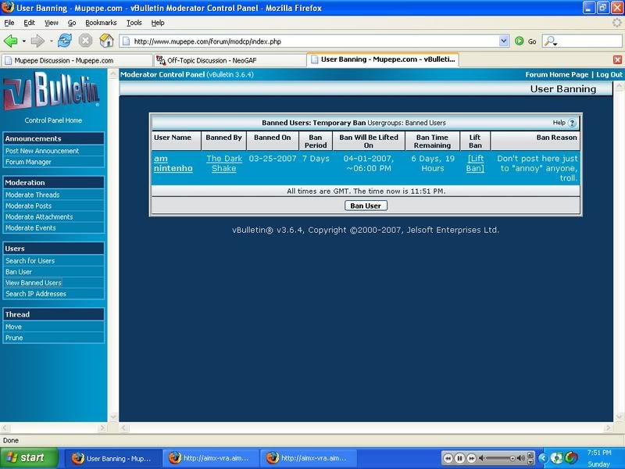Click the Lift Ban link

tap(475, 163)
